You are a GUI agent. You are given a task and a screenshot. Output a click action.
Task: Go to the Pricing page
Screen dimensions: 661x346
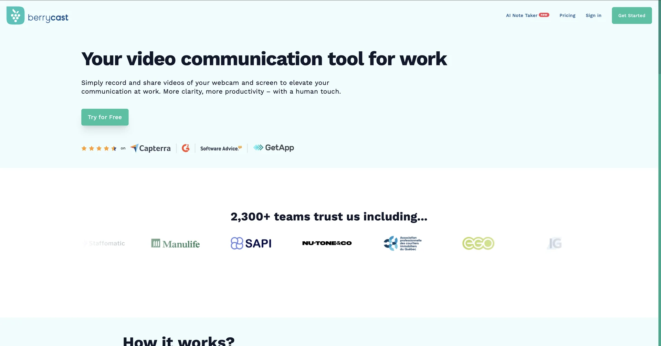(x=567, y=15)
